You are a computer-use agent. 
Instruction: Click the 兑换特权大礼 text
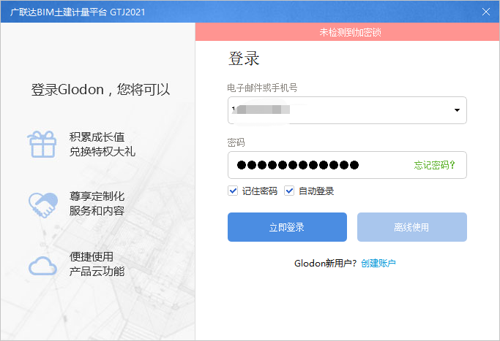(x=102, y=151)
